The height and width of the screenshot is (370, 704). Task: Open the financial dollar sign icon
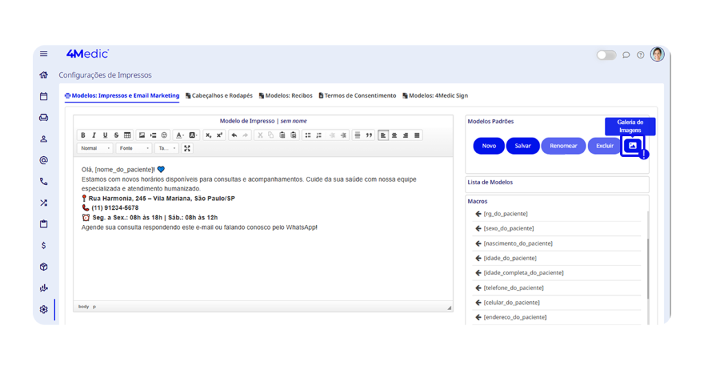pos(44,246)
